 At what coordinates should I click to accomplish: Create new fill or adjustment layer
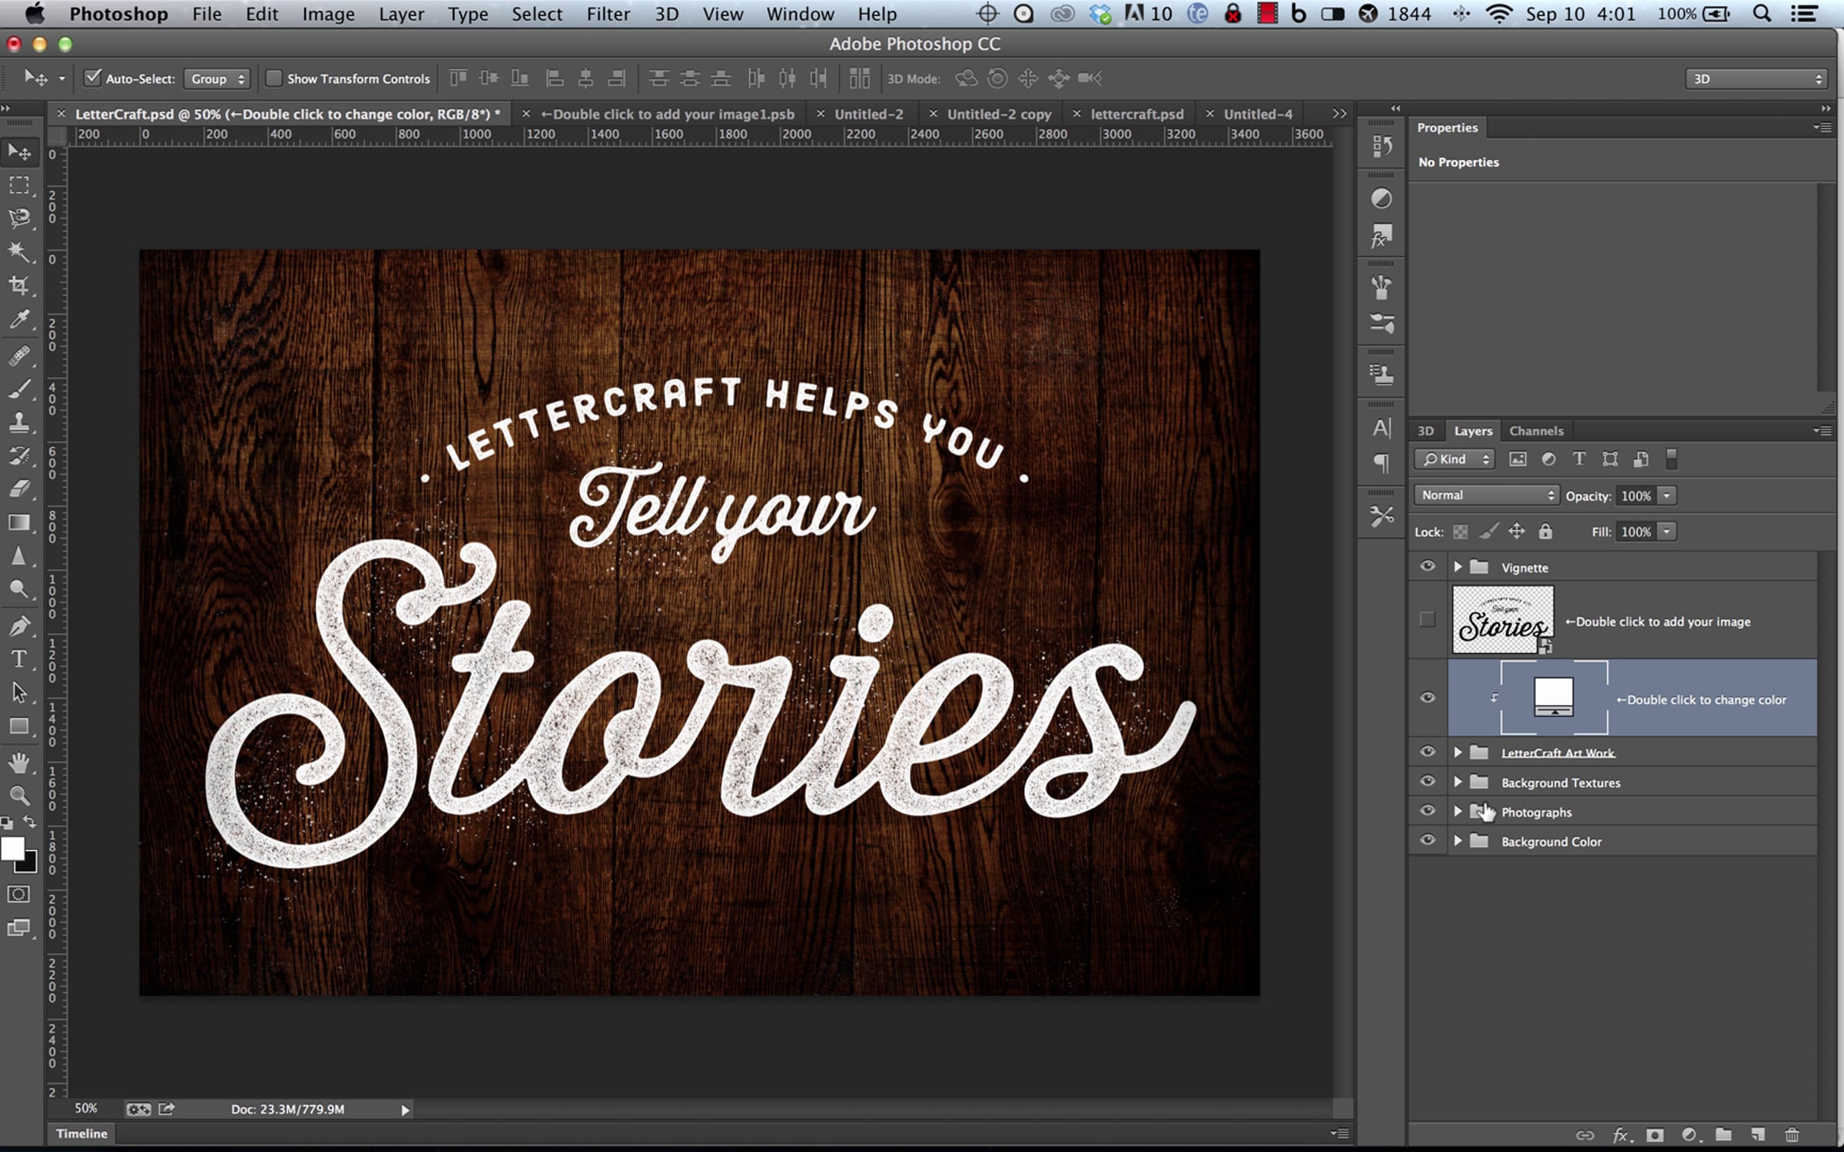(1689, 1135)
